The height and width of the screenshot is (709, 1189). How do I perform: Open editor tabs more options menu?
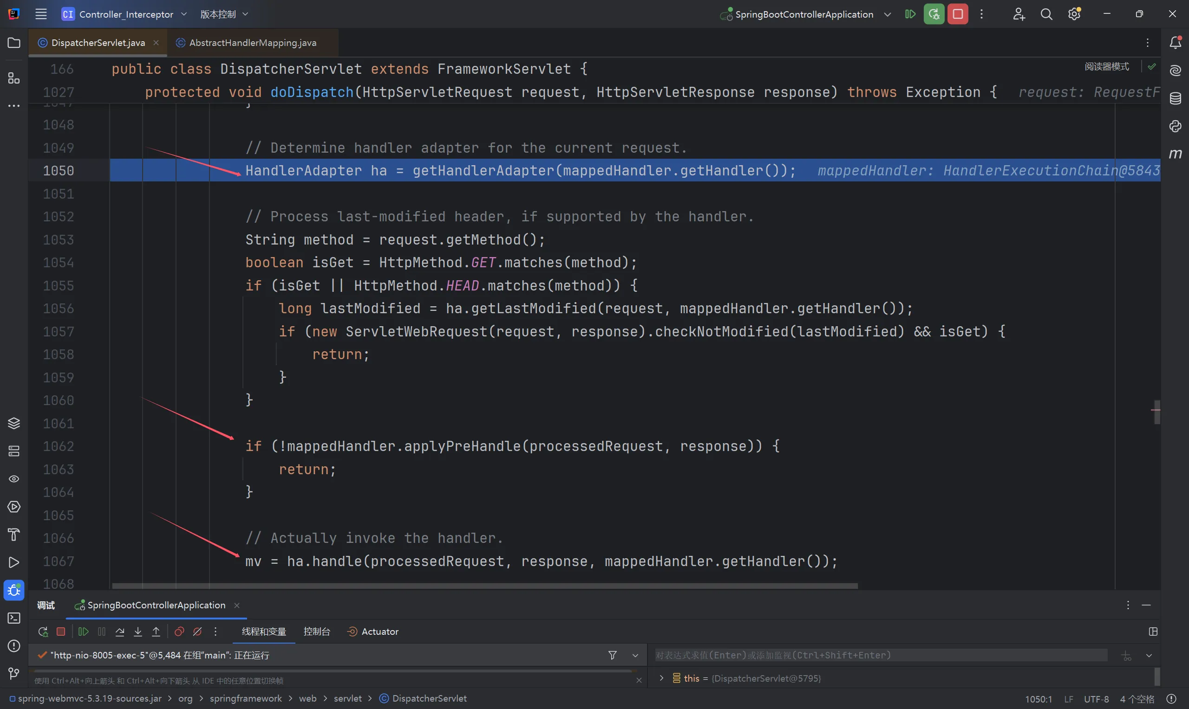point(1147,43)
